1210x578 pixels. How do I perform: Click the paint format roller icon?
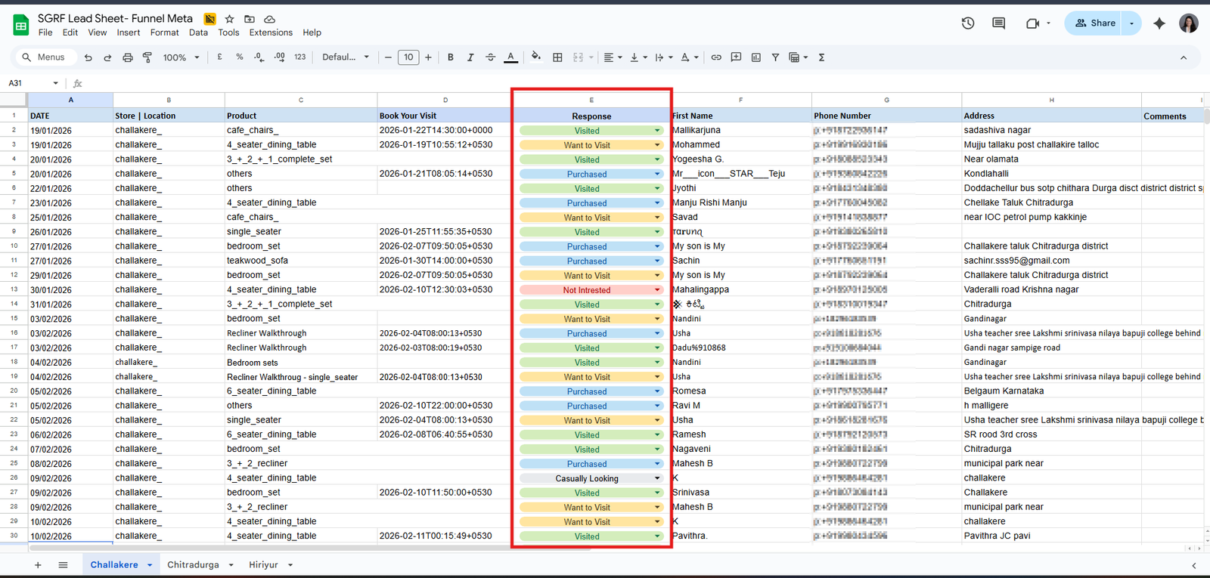147,57
